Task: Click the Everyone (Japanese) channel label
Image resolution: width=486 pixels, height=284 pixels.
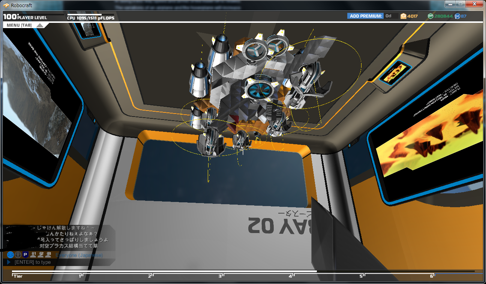Action: click(x=79, y=255)
